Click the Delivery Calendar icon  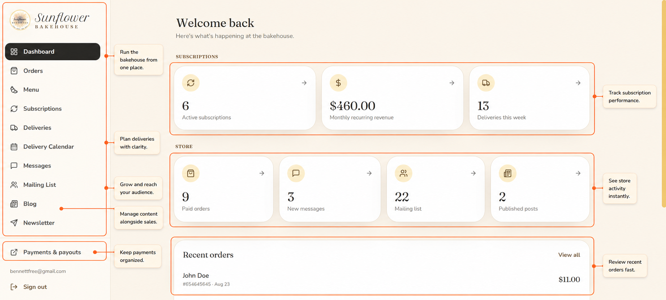(14, 147)
